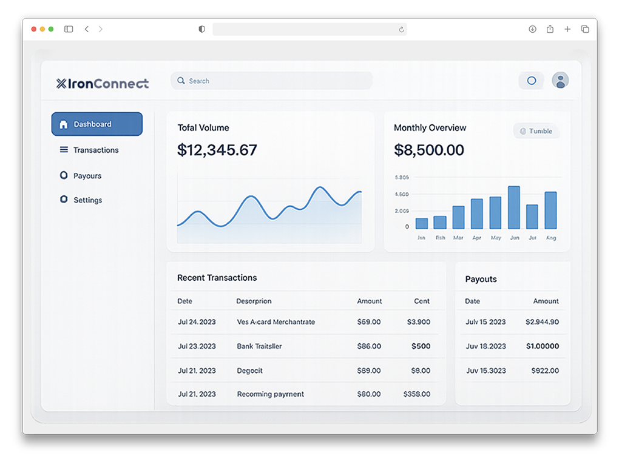Toggle the Tumble chart option
The width and height of the screenshot is (619, 464).
(536, 131)
